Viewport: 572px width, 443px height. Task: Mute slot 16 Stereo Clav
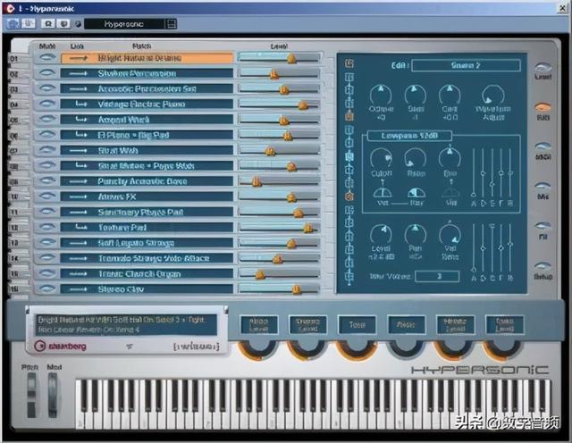click(47, 289)
